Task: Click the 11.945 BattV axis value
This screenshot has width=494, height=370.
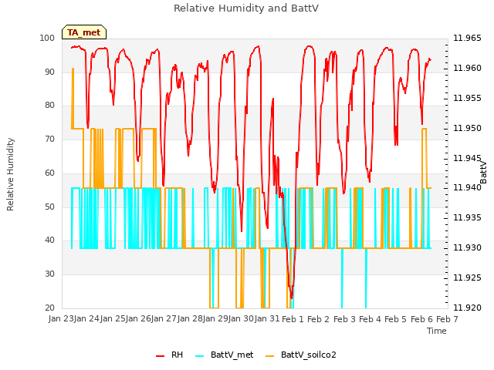Action: tap(467, 158)
